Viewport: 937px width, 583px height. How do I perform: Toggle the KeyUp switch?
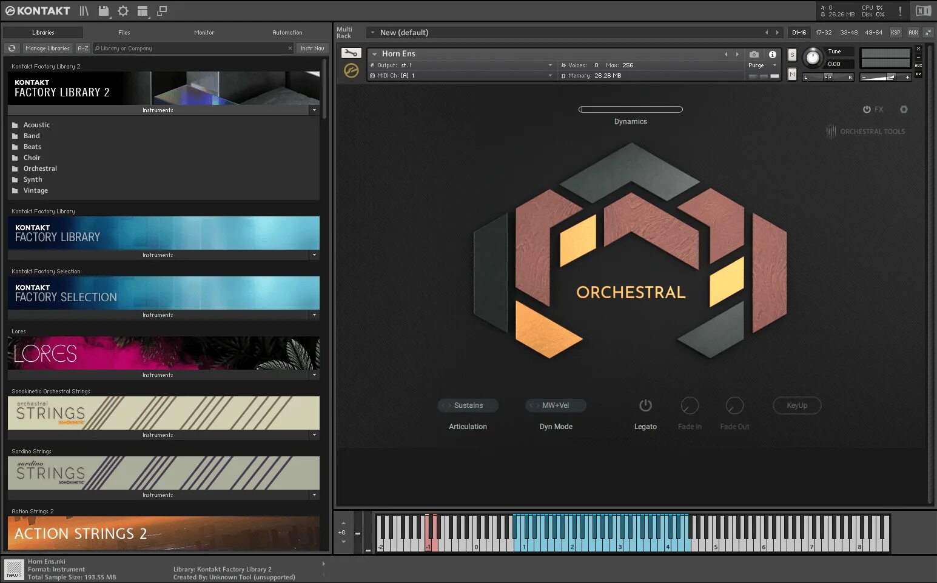click(797, 405)
